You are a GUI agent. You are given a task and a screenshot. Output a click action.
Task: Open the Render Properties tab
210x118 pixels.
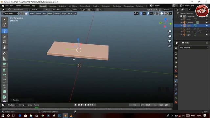[176, 53]
